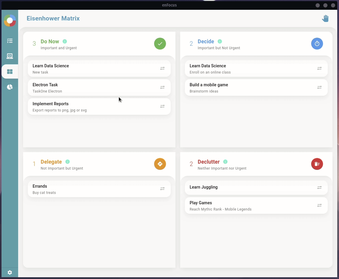Click info icon next to Do Now
Image resolution: width=339 pixels, height=279 pixels.
click(65, 42)
